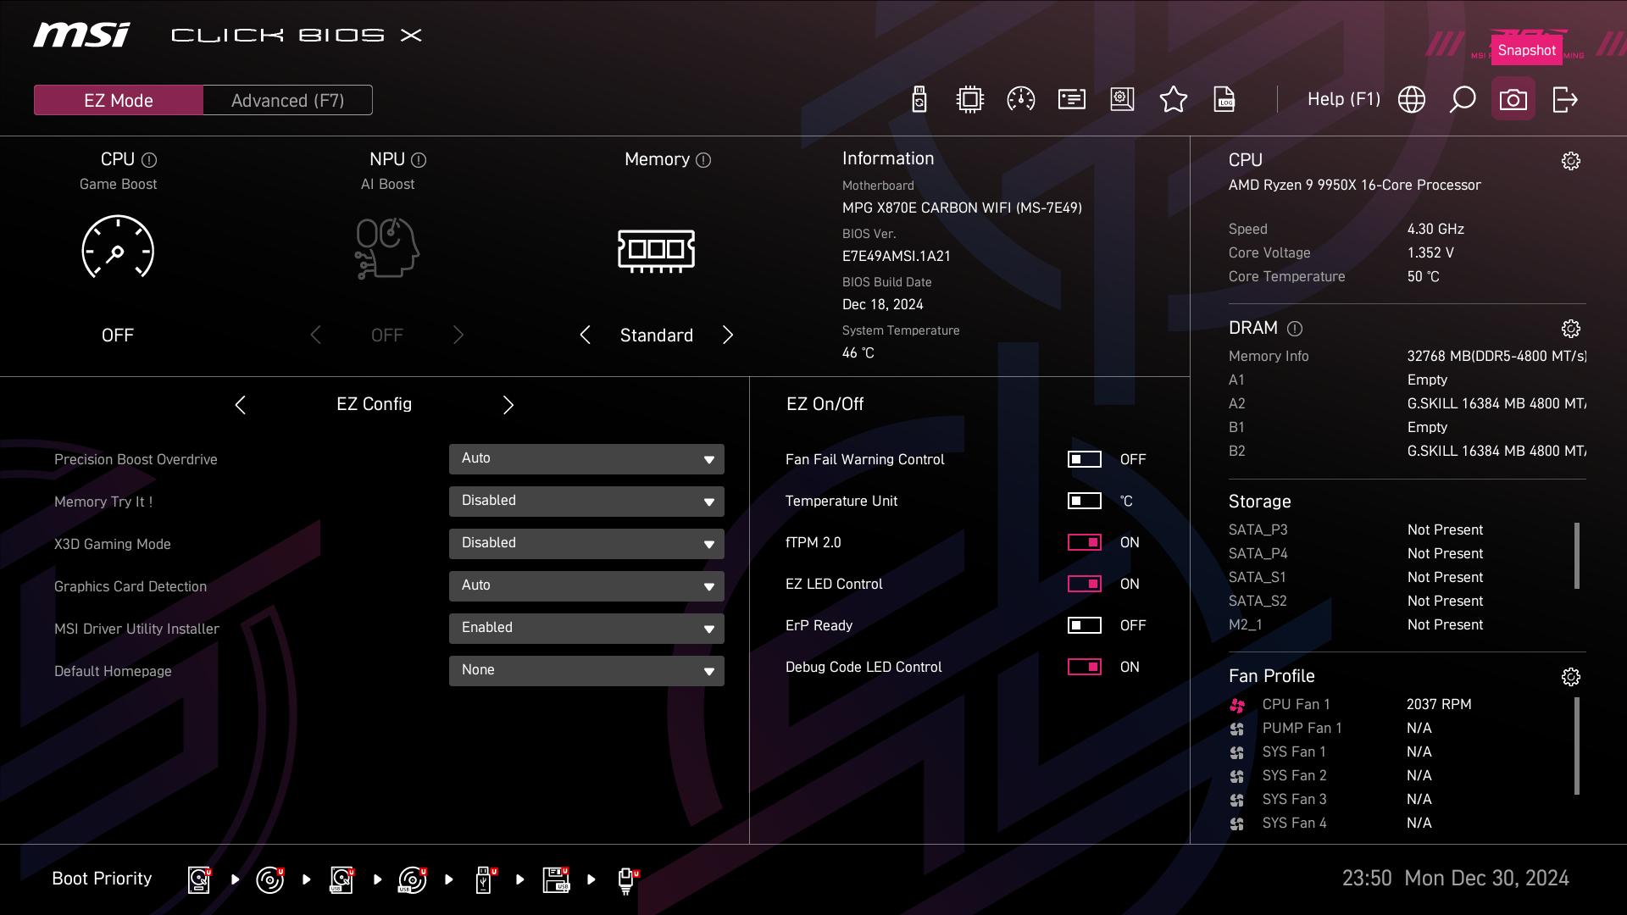Open the Memory Try It ! dropdown
This screenshot has width=1627, height=915.
pyautogui.click(x=586, y=502)
